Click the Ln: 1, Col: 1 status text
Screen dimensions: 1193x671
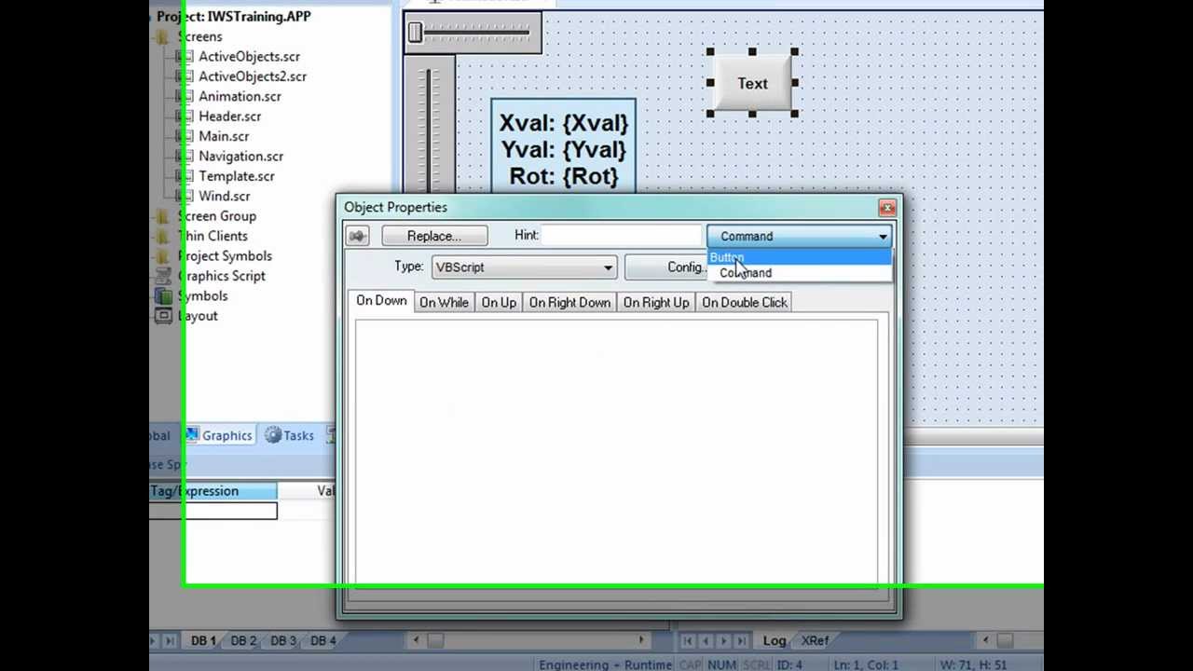865,664
